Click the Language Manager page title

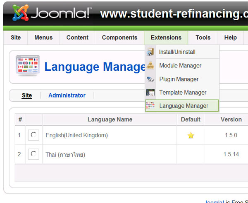[95, 67]
